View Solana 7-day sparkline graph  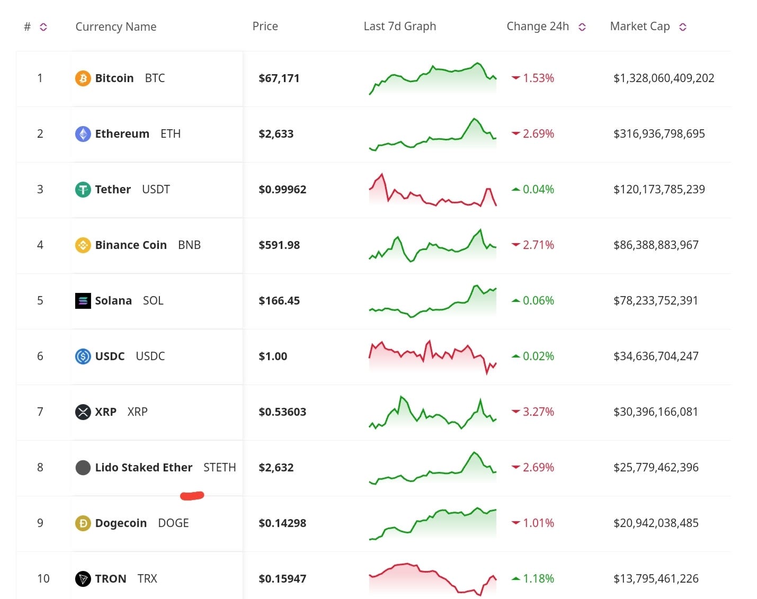coord(432,301)
